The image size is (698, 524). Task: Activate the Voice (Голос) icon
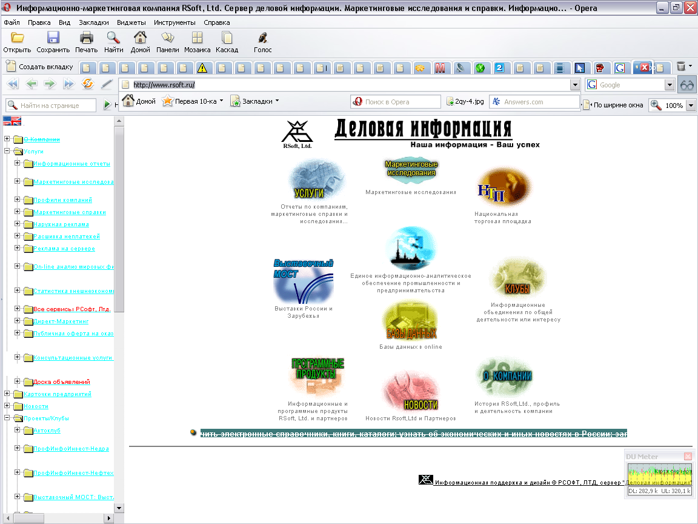[x=262, y=38]
